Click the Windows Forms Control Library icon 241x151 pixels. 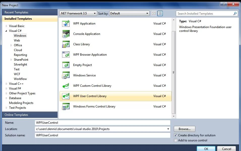(x=66, y=106)
